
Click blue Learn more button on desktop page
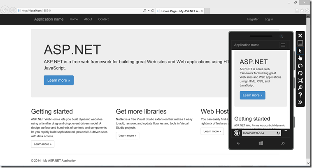[59, 80]
